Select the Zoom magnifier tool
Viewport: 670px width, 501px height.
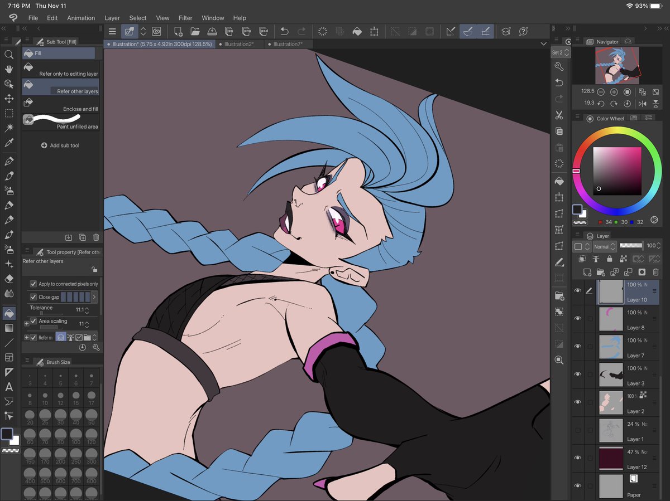coord(9,55)
